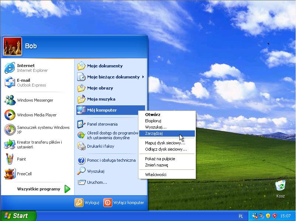The image size is (296, 221).
Task: Open the Moje obrazy folder icon
Action: [x=81, y=88]
